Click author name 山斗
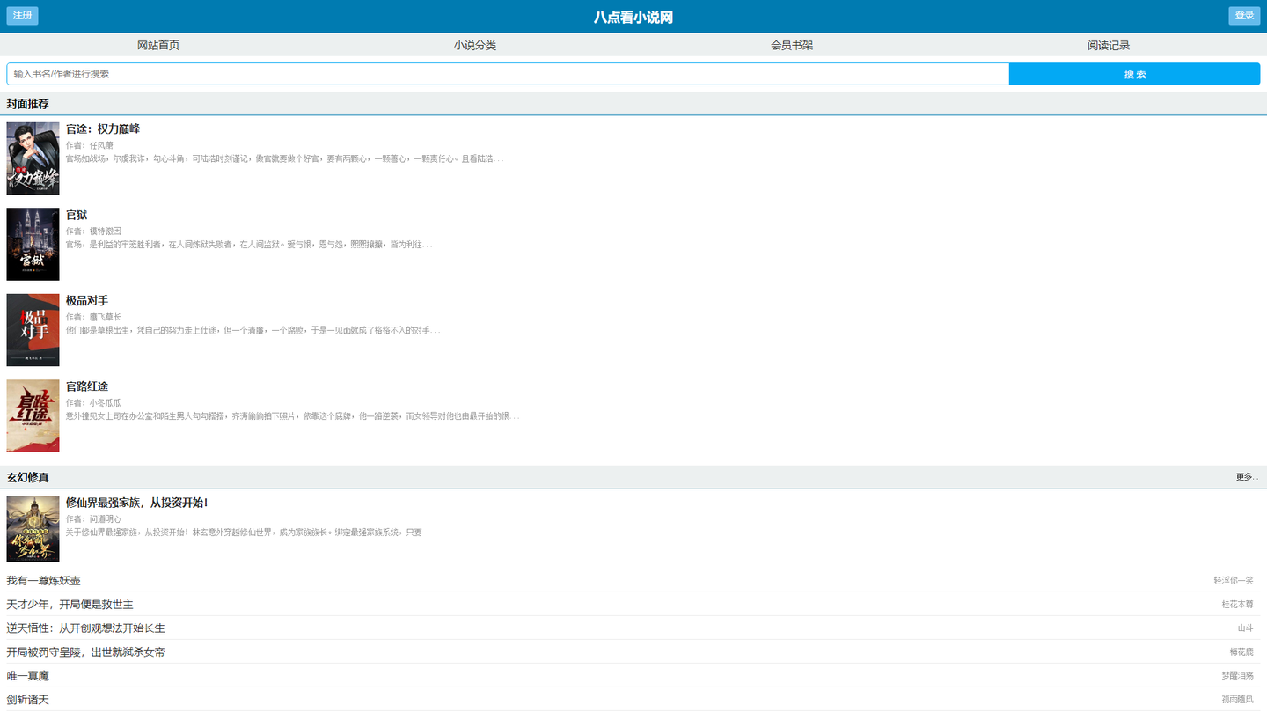 click(1245, 628)
